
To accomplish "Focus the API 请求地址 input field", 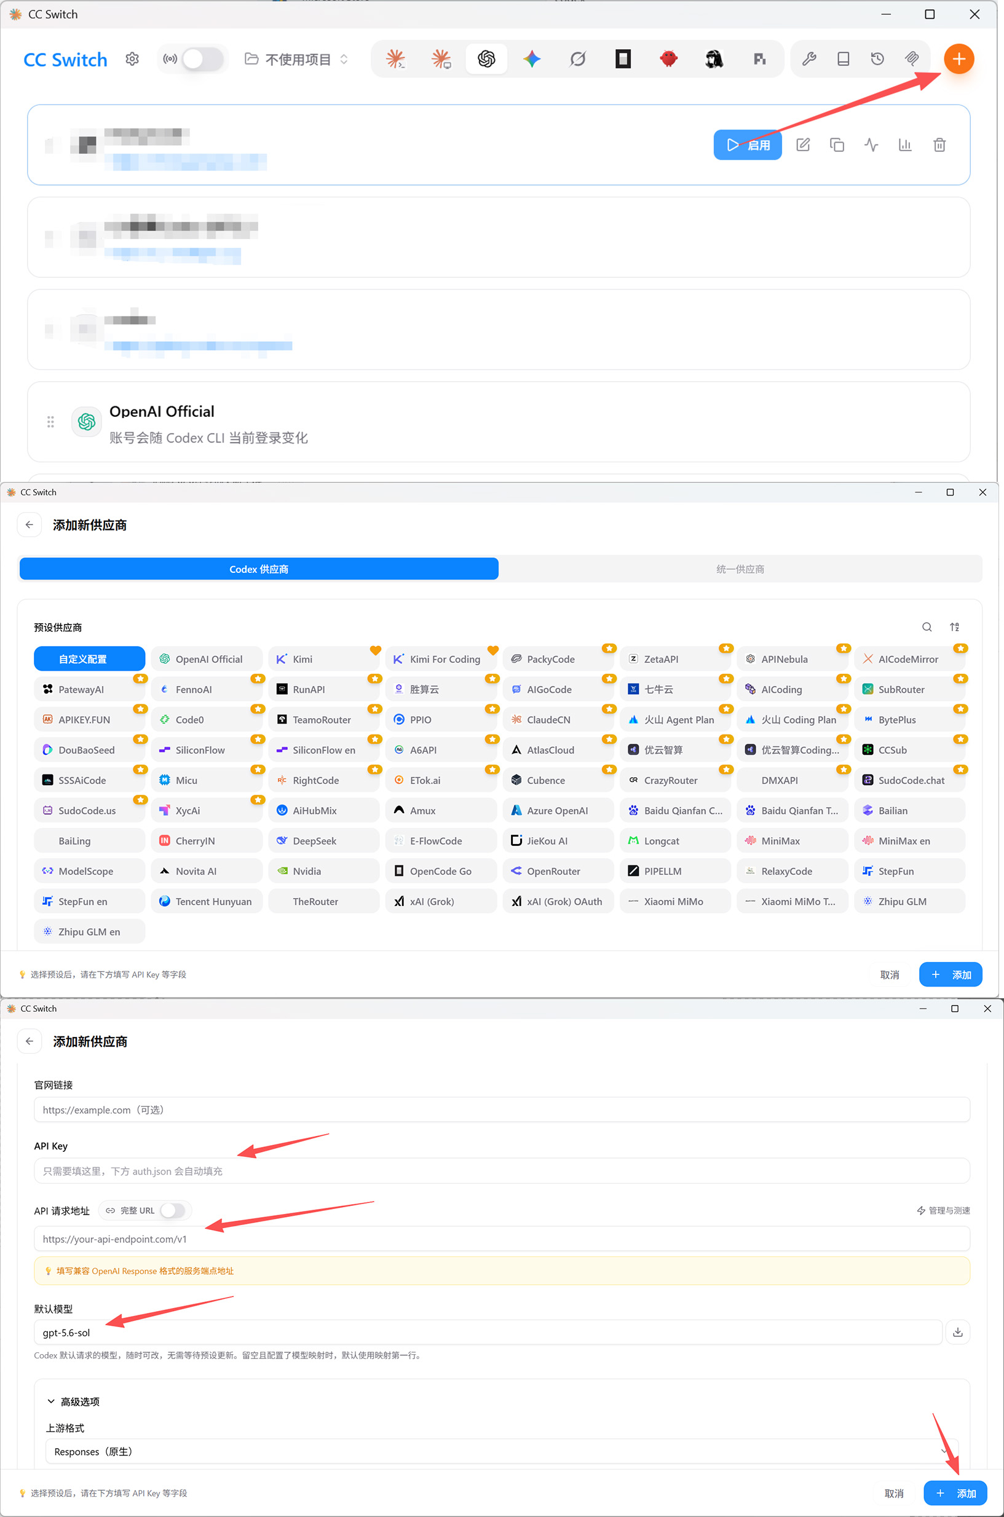I will (x=501, y=1239).
